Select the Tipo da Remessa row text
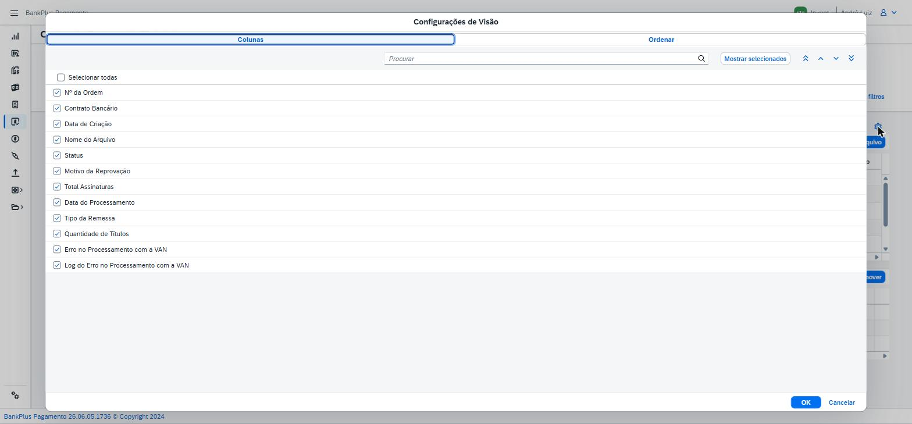The width and height of the screenshot is (912, 424). pos(90,218)
